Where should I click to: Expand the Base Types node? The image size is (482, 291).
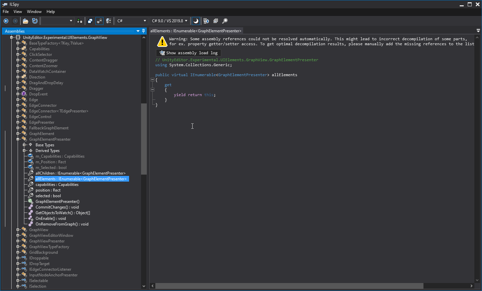25,145
